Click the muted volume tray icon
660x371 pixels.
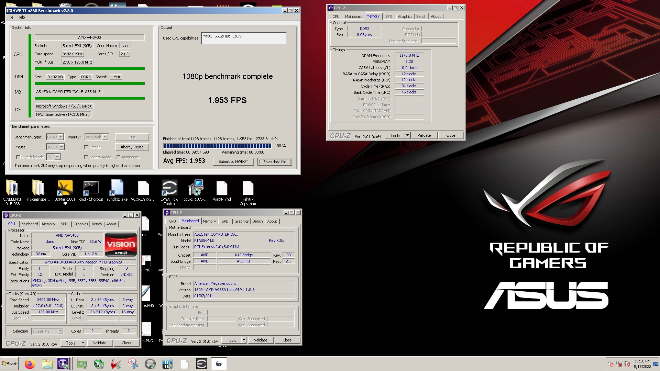(611, 364)
